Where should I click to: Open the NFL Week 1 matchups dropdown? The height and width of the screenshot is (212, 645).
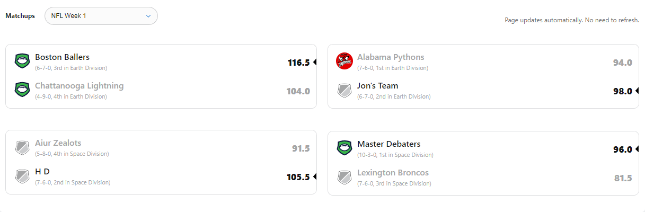(x=101, y=16)
